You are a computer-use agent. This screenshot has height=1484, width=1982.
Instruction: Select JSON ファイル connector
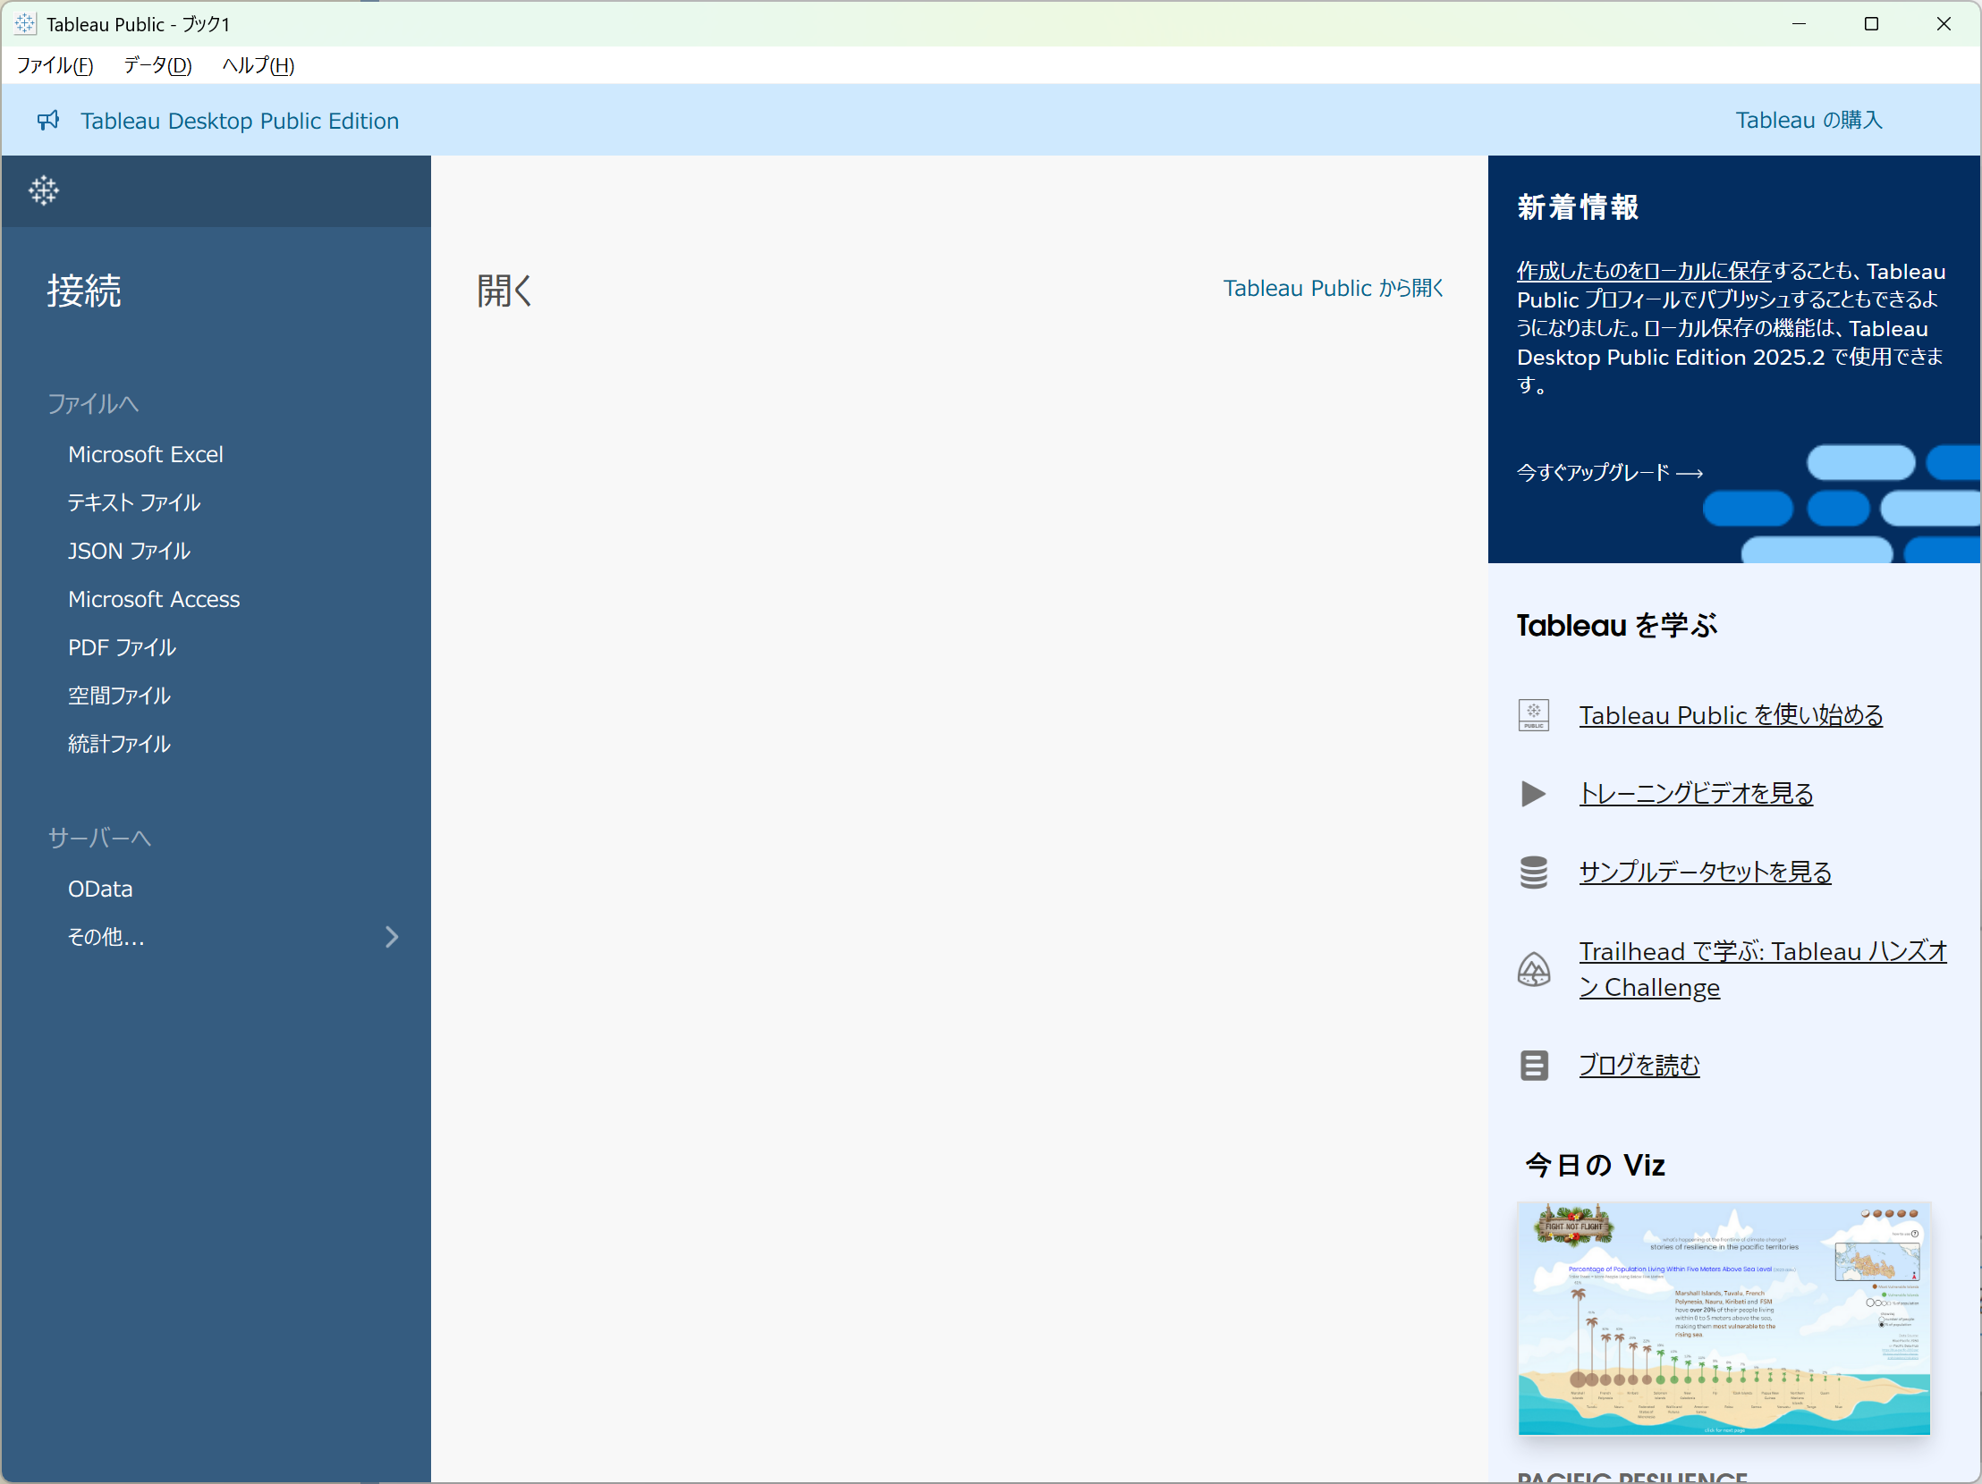click(x=129, y=551)
